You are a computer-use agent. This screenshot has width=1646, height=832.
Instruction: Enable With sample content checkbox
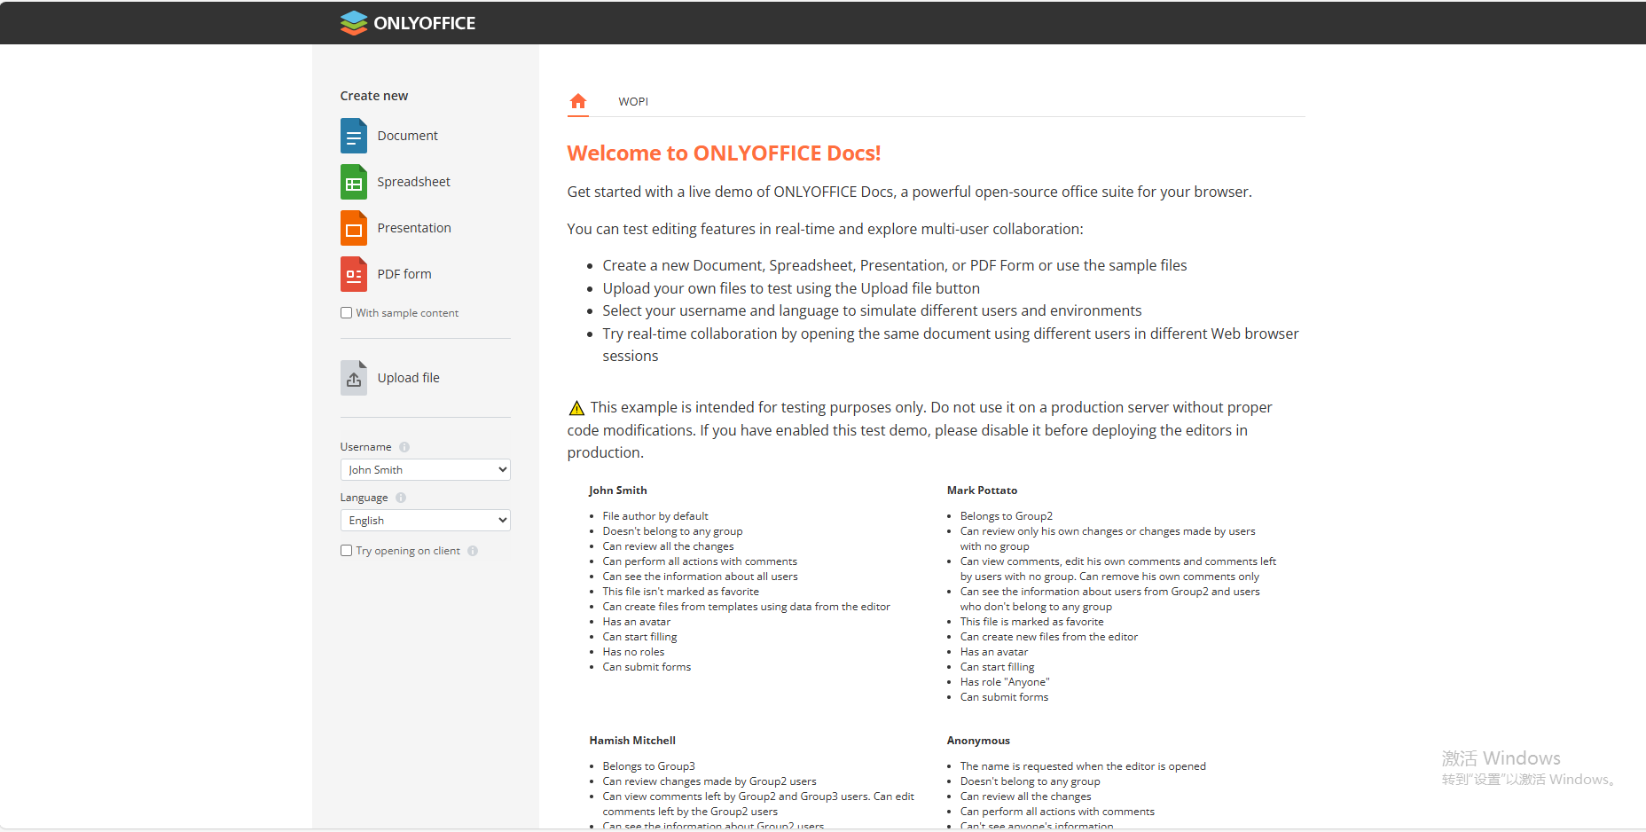click(347, 313)
